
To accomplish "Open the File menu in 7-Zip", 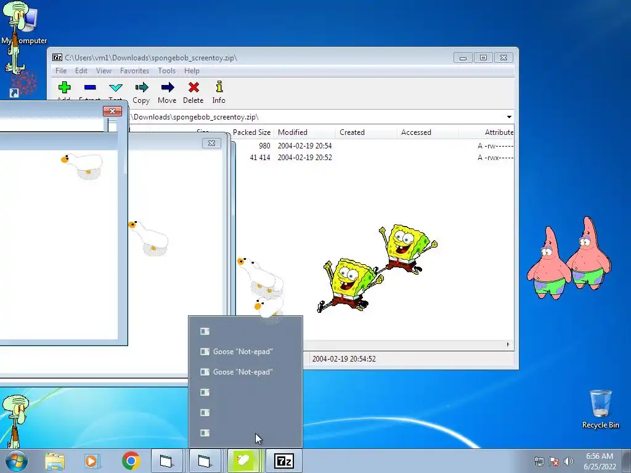I will coord(61,71).
